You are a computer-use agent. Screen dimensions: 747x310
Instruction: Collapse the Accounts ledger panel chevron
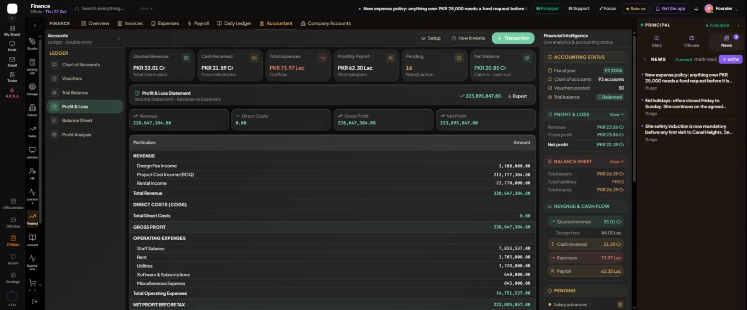[118, 38]
